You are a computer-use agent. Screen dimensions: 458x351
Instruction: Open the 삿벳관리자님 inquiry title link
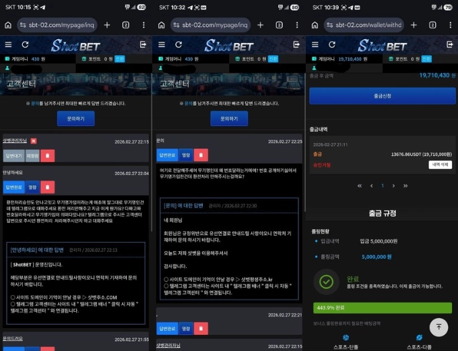coord(15,141)
